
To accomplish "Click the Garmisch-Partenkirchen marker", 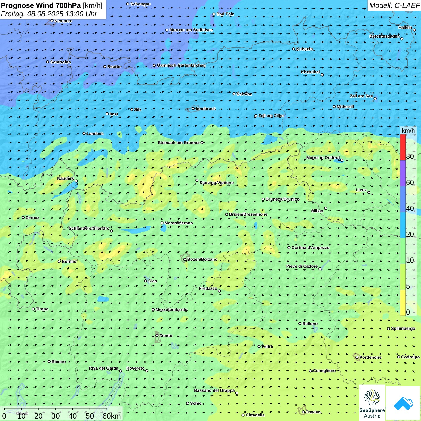I will click(154, 66).
